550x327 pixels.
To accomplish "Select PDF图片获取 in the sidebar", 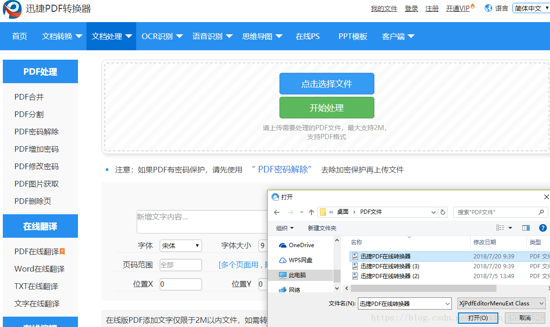I will pyautogui.click(x=37, y=184).
